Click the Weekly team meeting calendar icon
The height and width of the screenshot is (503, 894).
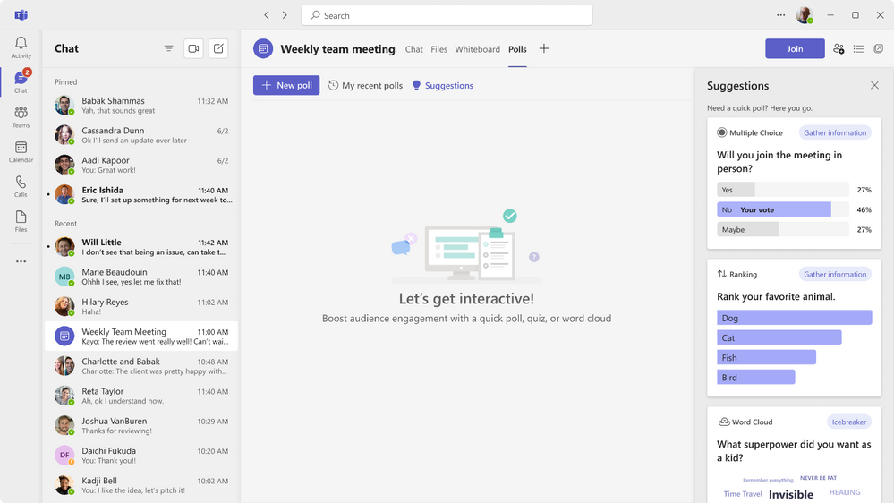[263, 49]
